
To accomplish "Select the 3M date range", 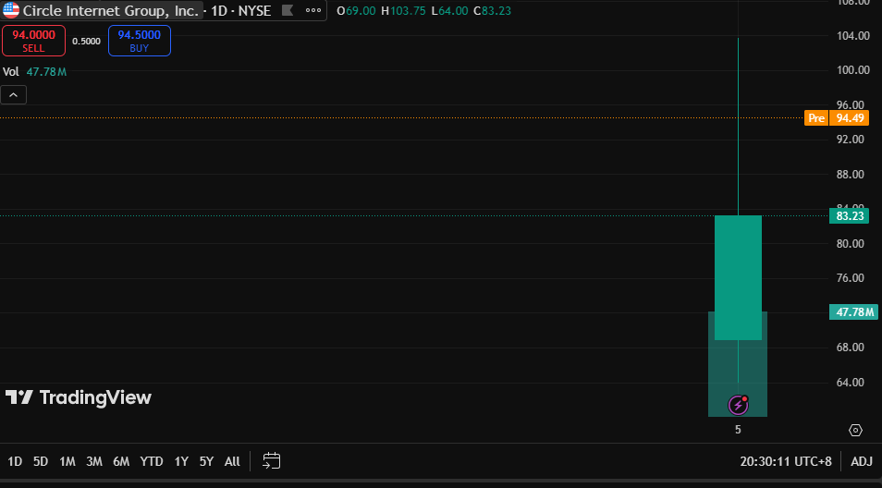I will (x=94, y=461).
